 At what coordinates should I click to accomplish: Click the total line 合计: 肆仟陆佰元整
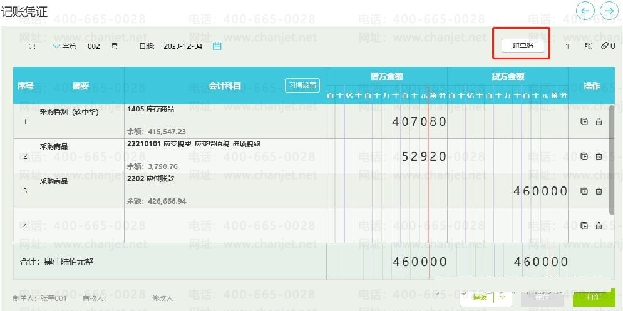click(x=56, y=262)
